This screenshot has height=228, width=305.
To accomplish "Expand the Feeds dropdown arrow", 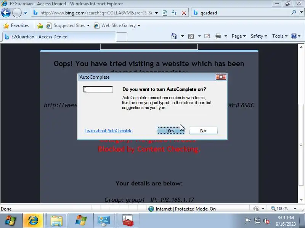I will click(x=199, y=36).
